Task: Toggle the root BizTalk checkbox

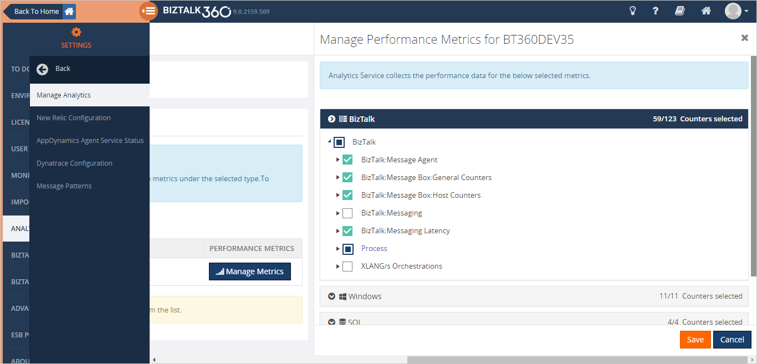Action: (x=339, y=142)
